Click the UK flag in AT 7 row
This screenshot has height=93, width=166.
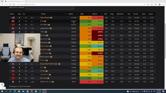click(13, 68)
